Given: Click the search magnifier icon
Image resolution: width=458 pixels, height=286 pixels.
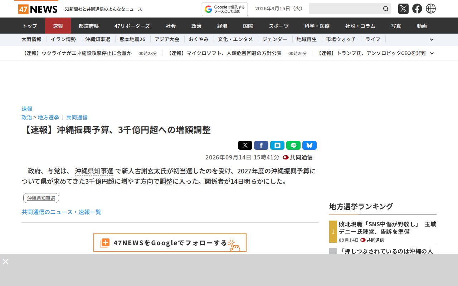Looking at the screenshot, I should coord(386,9).
